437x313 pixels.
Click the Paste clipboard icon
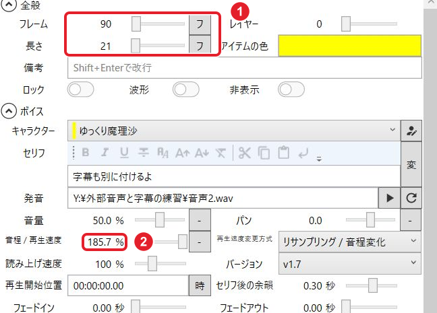point(283,153)
